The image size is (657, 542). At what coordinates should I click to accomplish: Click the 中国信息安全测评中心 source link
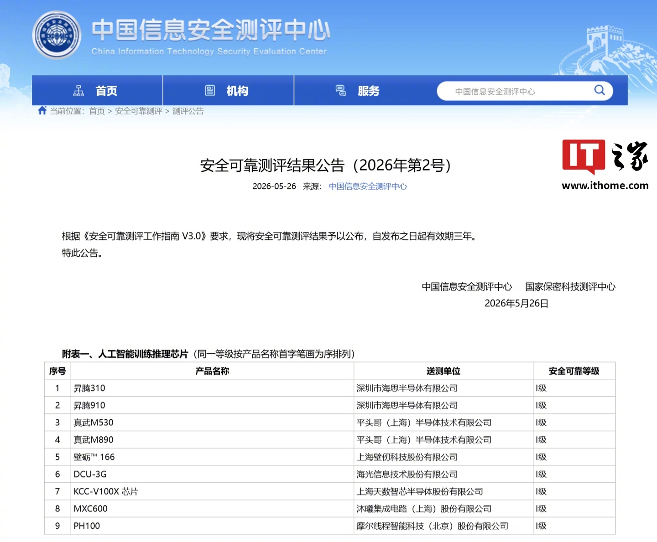pos(368,186)
